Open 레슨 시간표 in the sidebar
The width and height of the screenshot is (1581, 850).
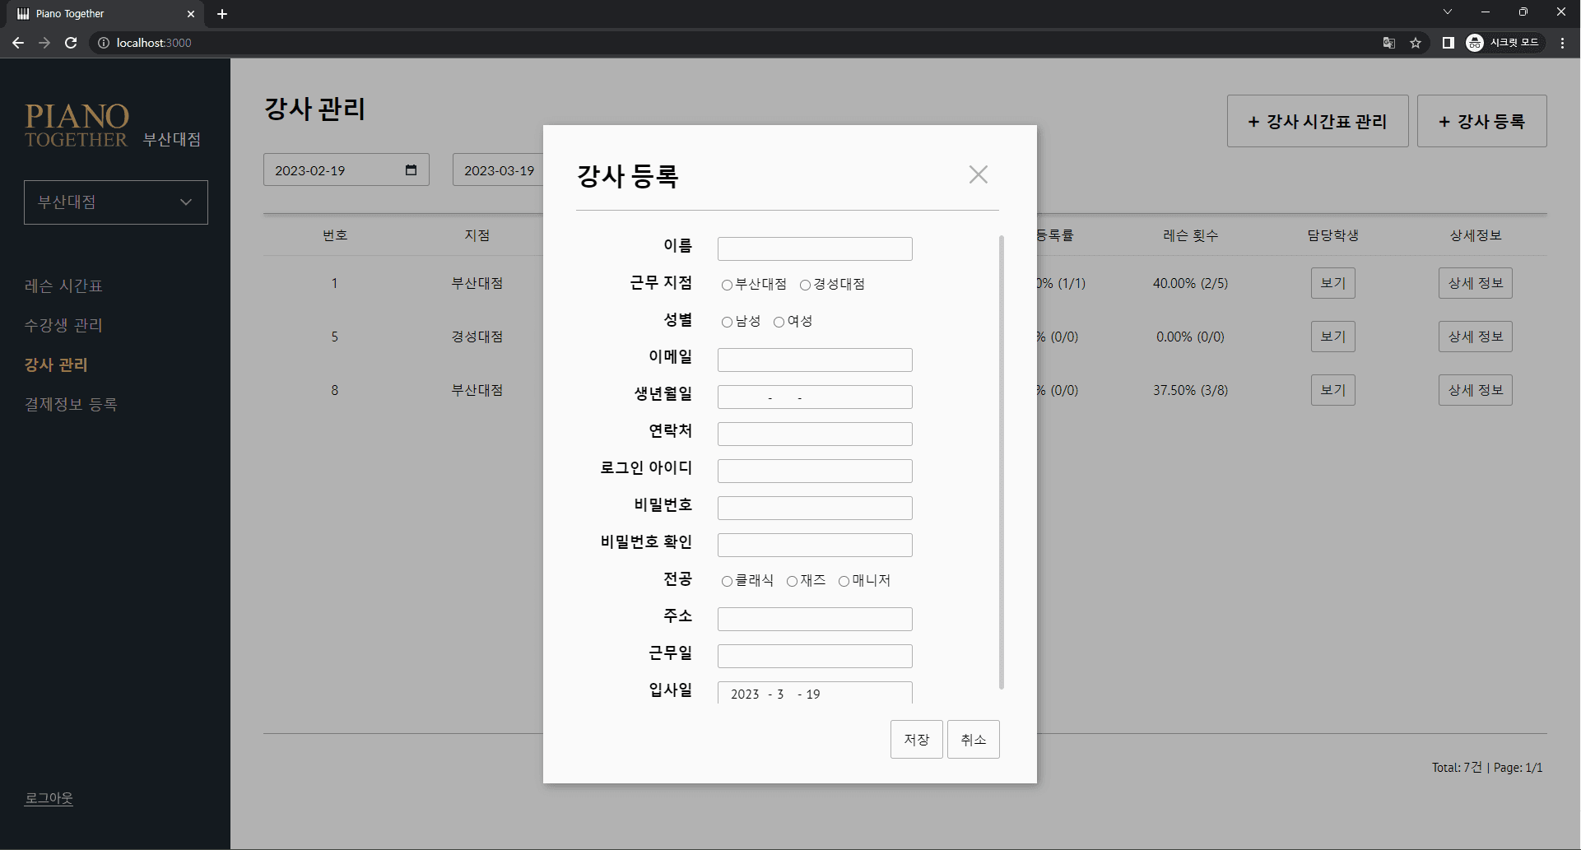click(63, 286)
